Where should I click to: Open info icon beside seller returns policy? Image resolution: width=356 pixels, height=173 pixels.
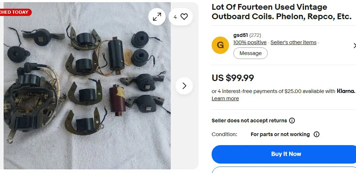click(x=292, y=121)
